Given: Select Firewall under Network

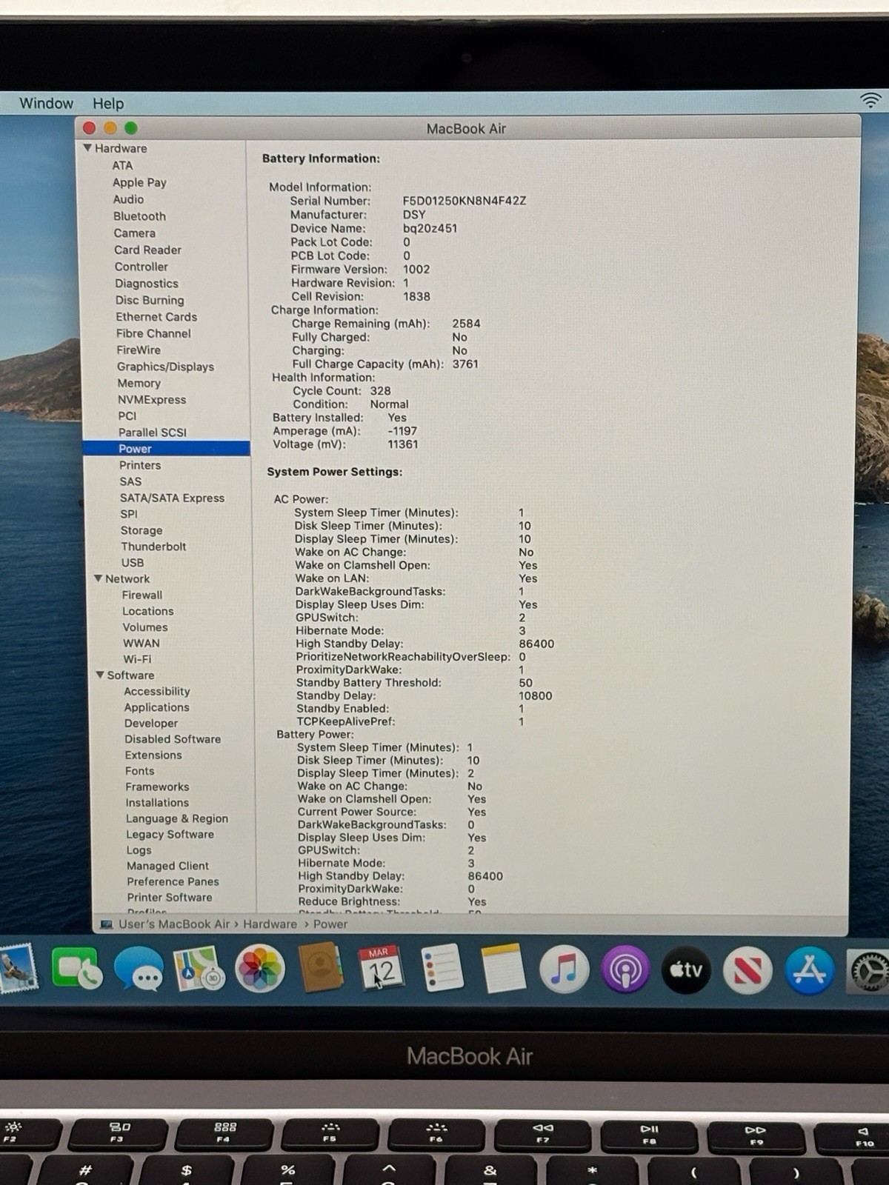Looking at the screenshot, I should coord(142,595).
